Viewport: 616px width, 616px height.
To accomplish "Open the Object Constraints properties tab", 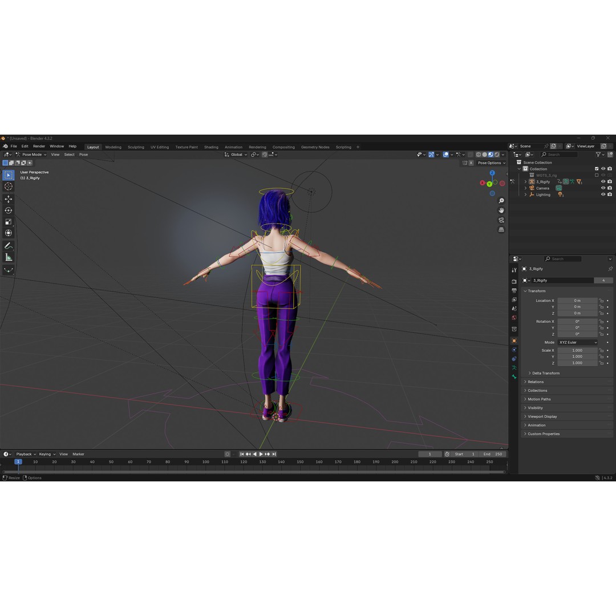I will [x=514, y=359].
